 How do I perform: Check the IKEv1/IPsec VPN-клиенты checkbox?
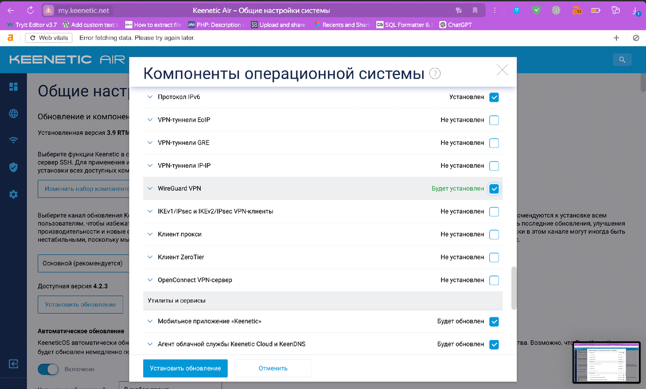pyautogui.click(x=494, y=211)
